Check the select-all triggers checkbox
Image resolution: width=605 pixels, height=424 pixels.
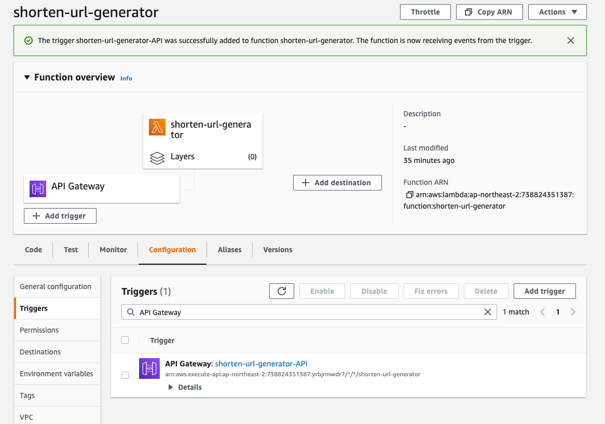tap(125, 340)
